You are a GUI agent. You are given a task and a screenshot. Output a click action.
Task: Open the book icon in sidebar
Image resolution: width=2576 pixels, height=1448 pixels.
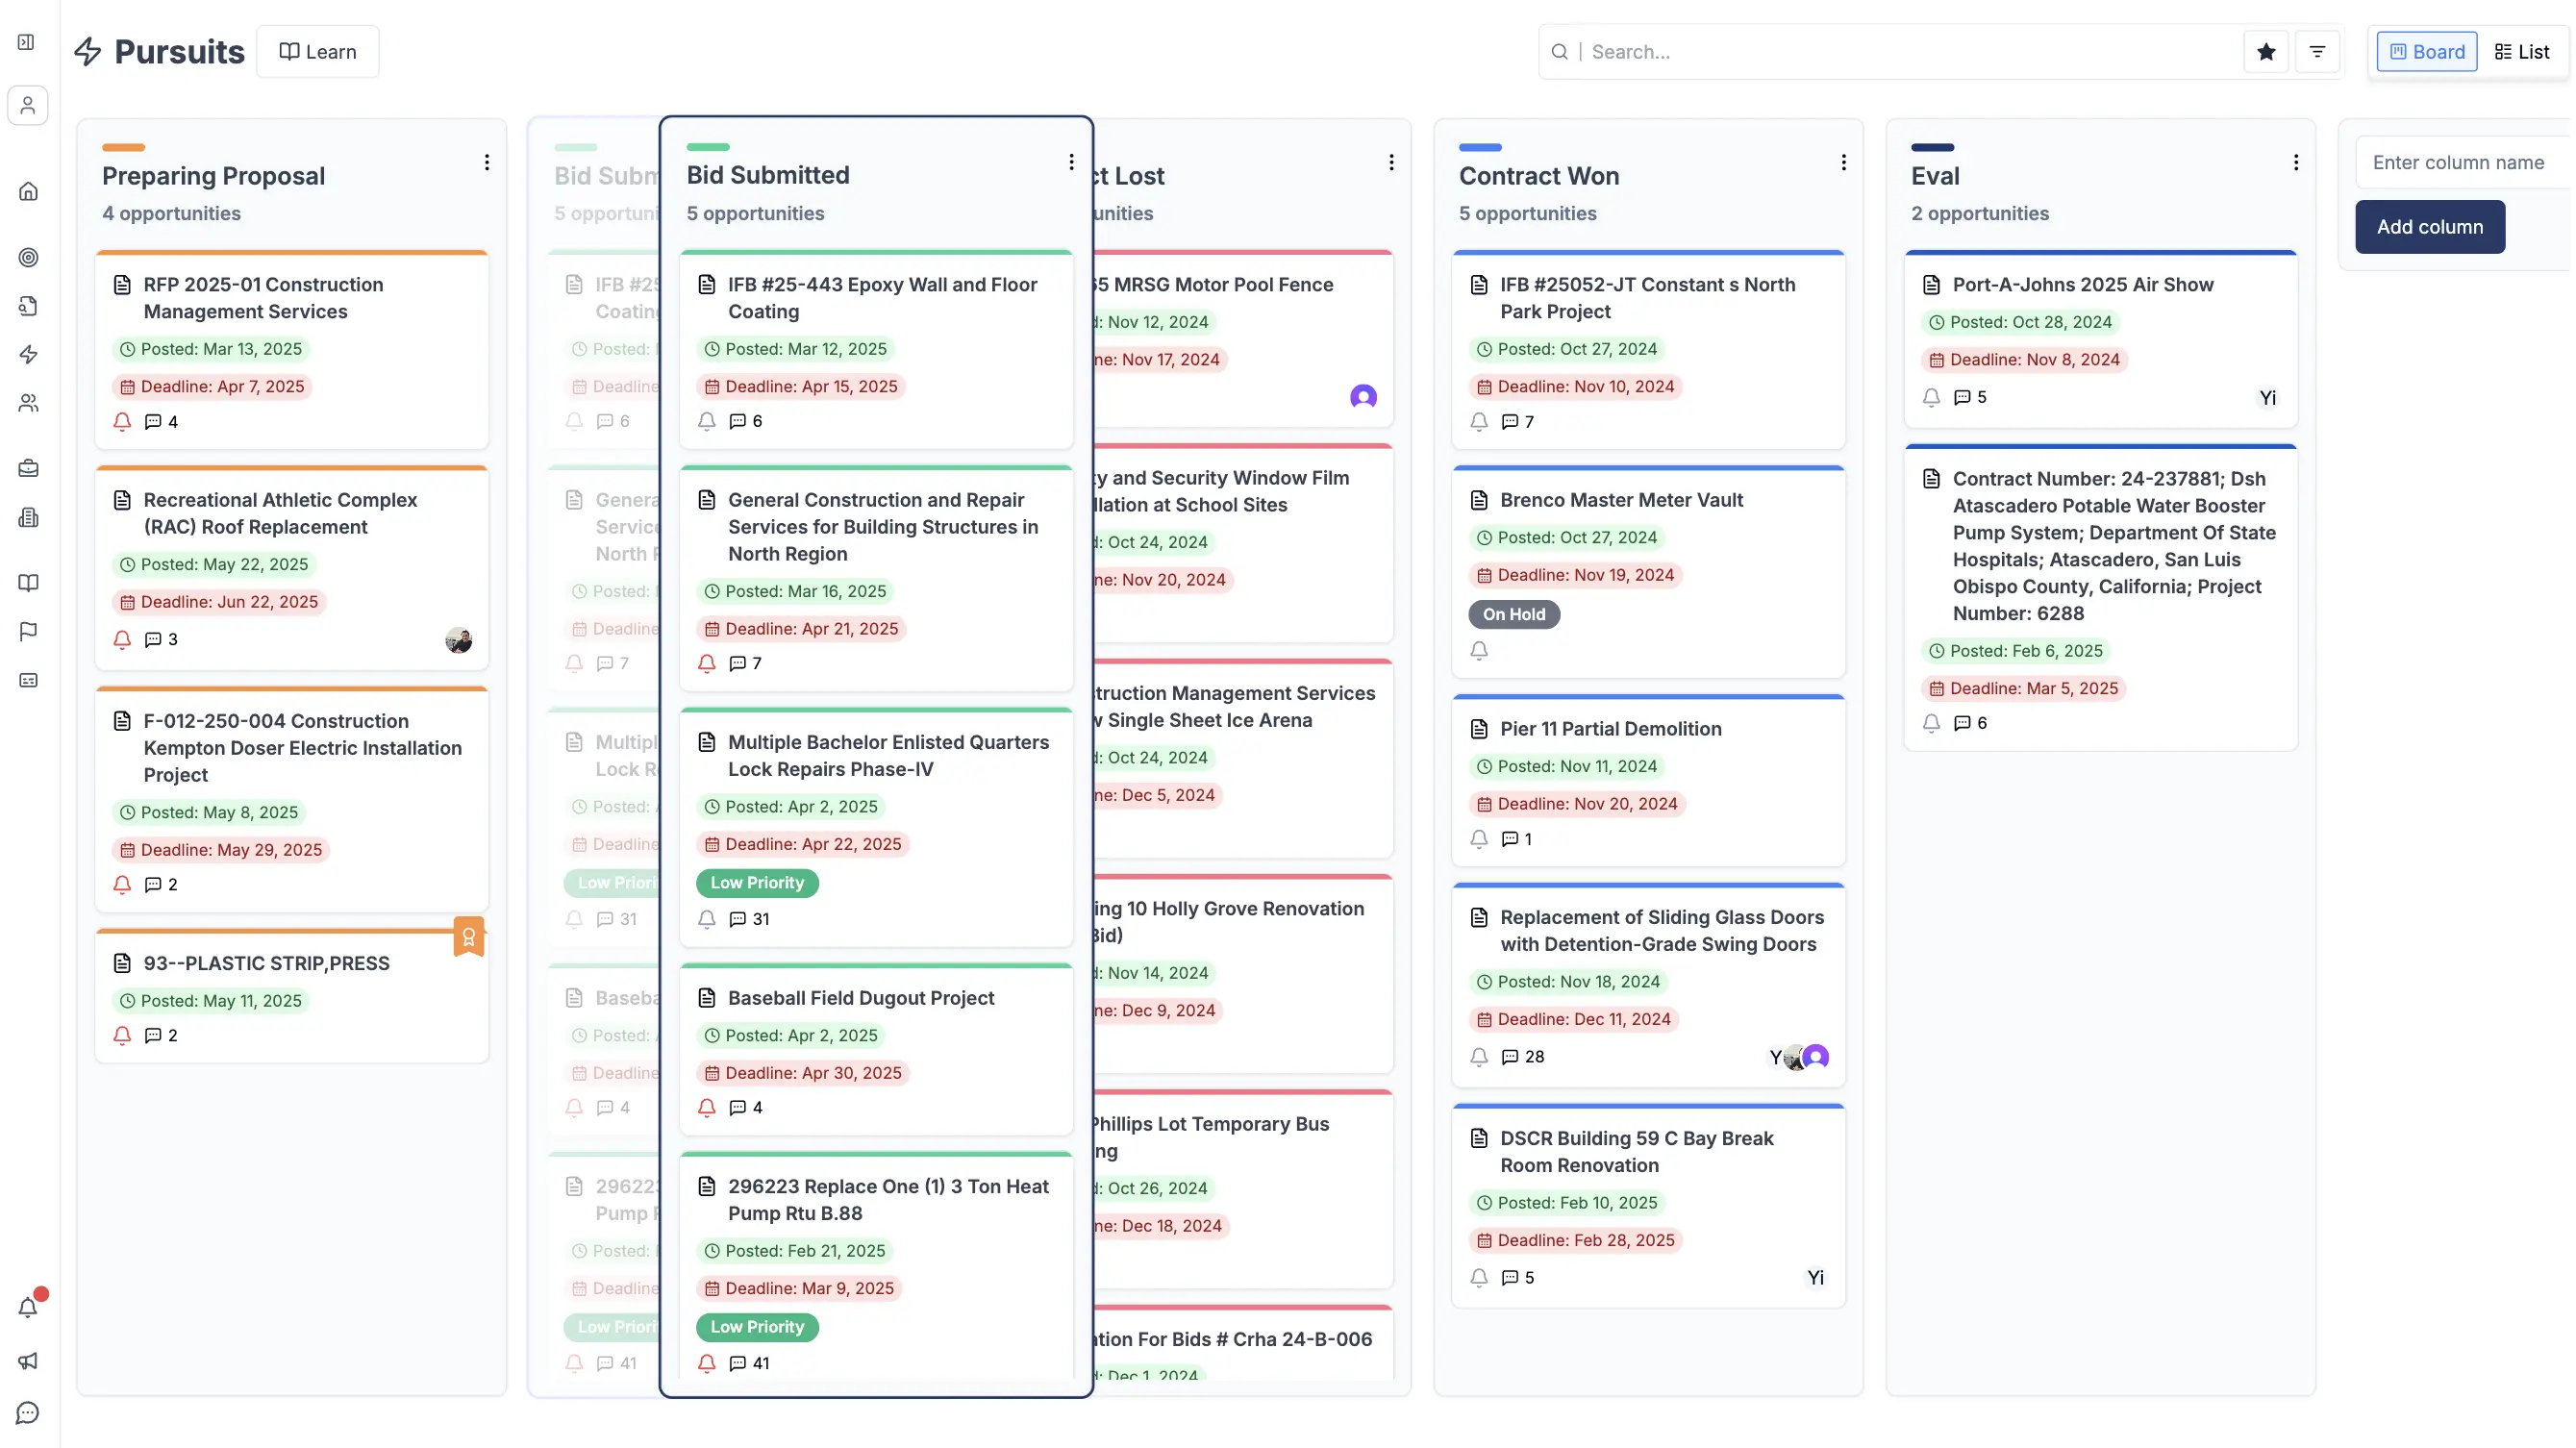coord(28,583)
